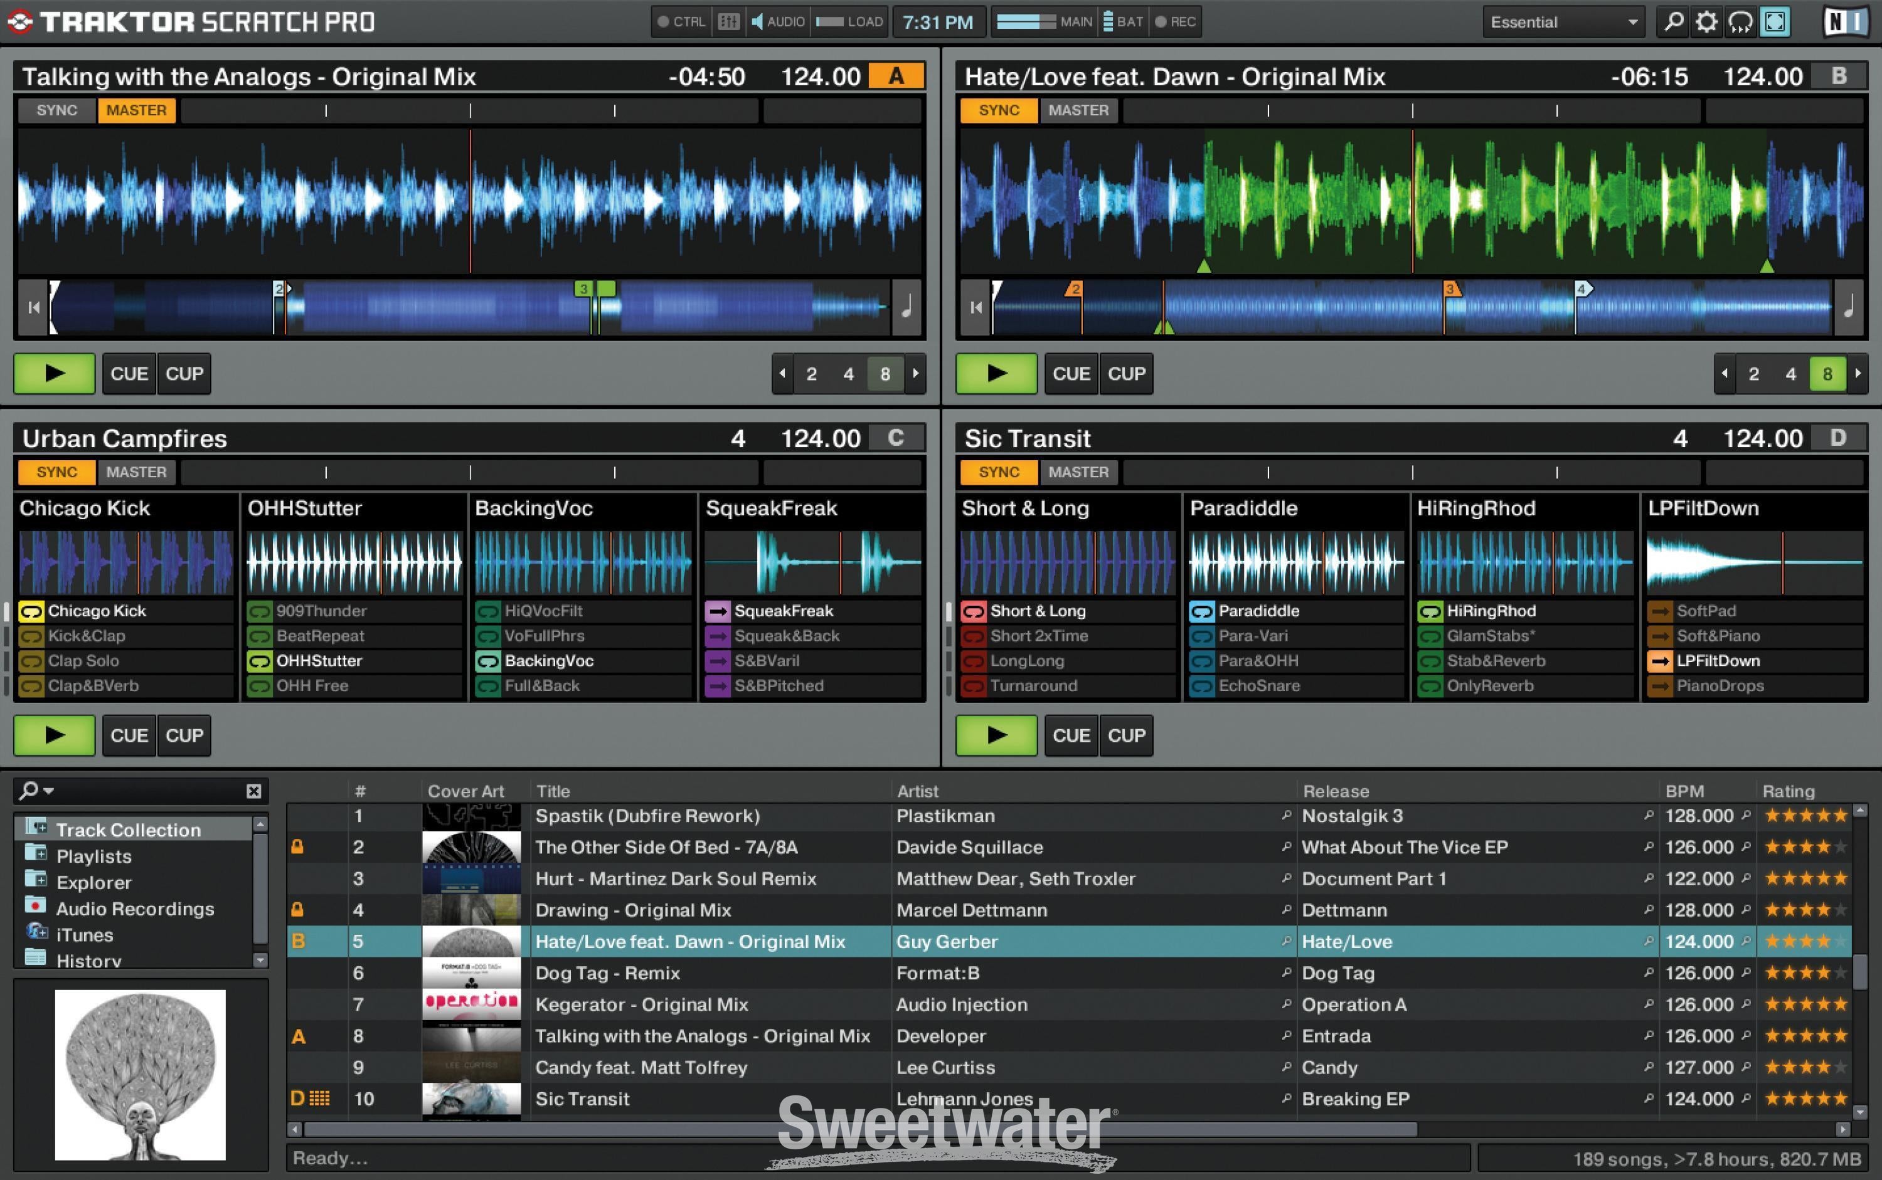
Task: Open Preferences gear icon
Action: coord(1706,21)
